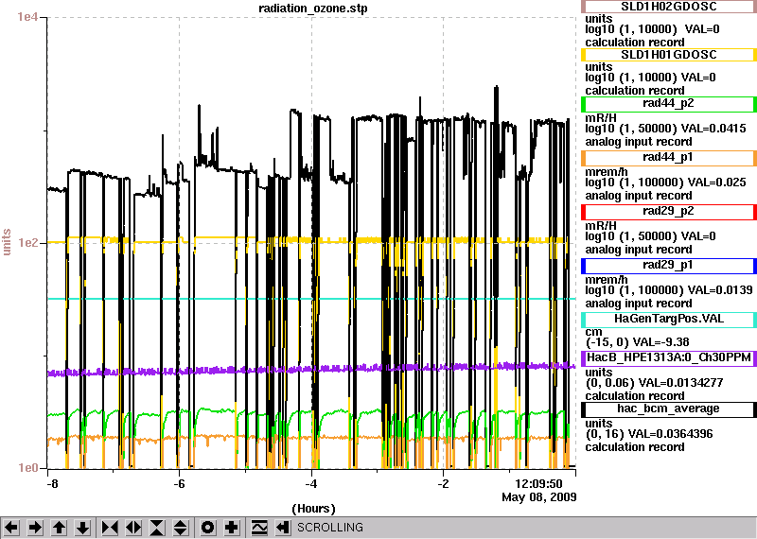Click hac_bcm_average value text VAL=0.0364396
This screenshot has height=539, width=757.
tap(670, 434)
